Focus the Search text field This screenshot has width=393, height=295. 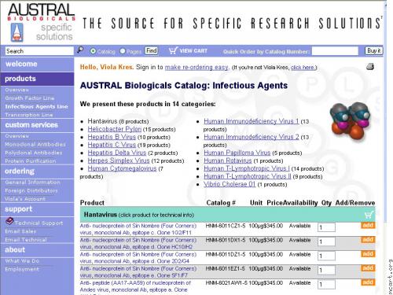pos(39,51)
